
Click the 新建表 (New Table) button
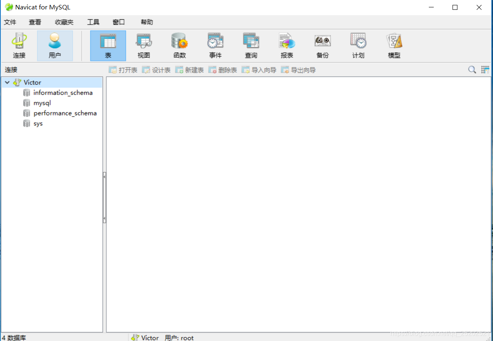click(189, 70)
